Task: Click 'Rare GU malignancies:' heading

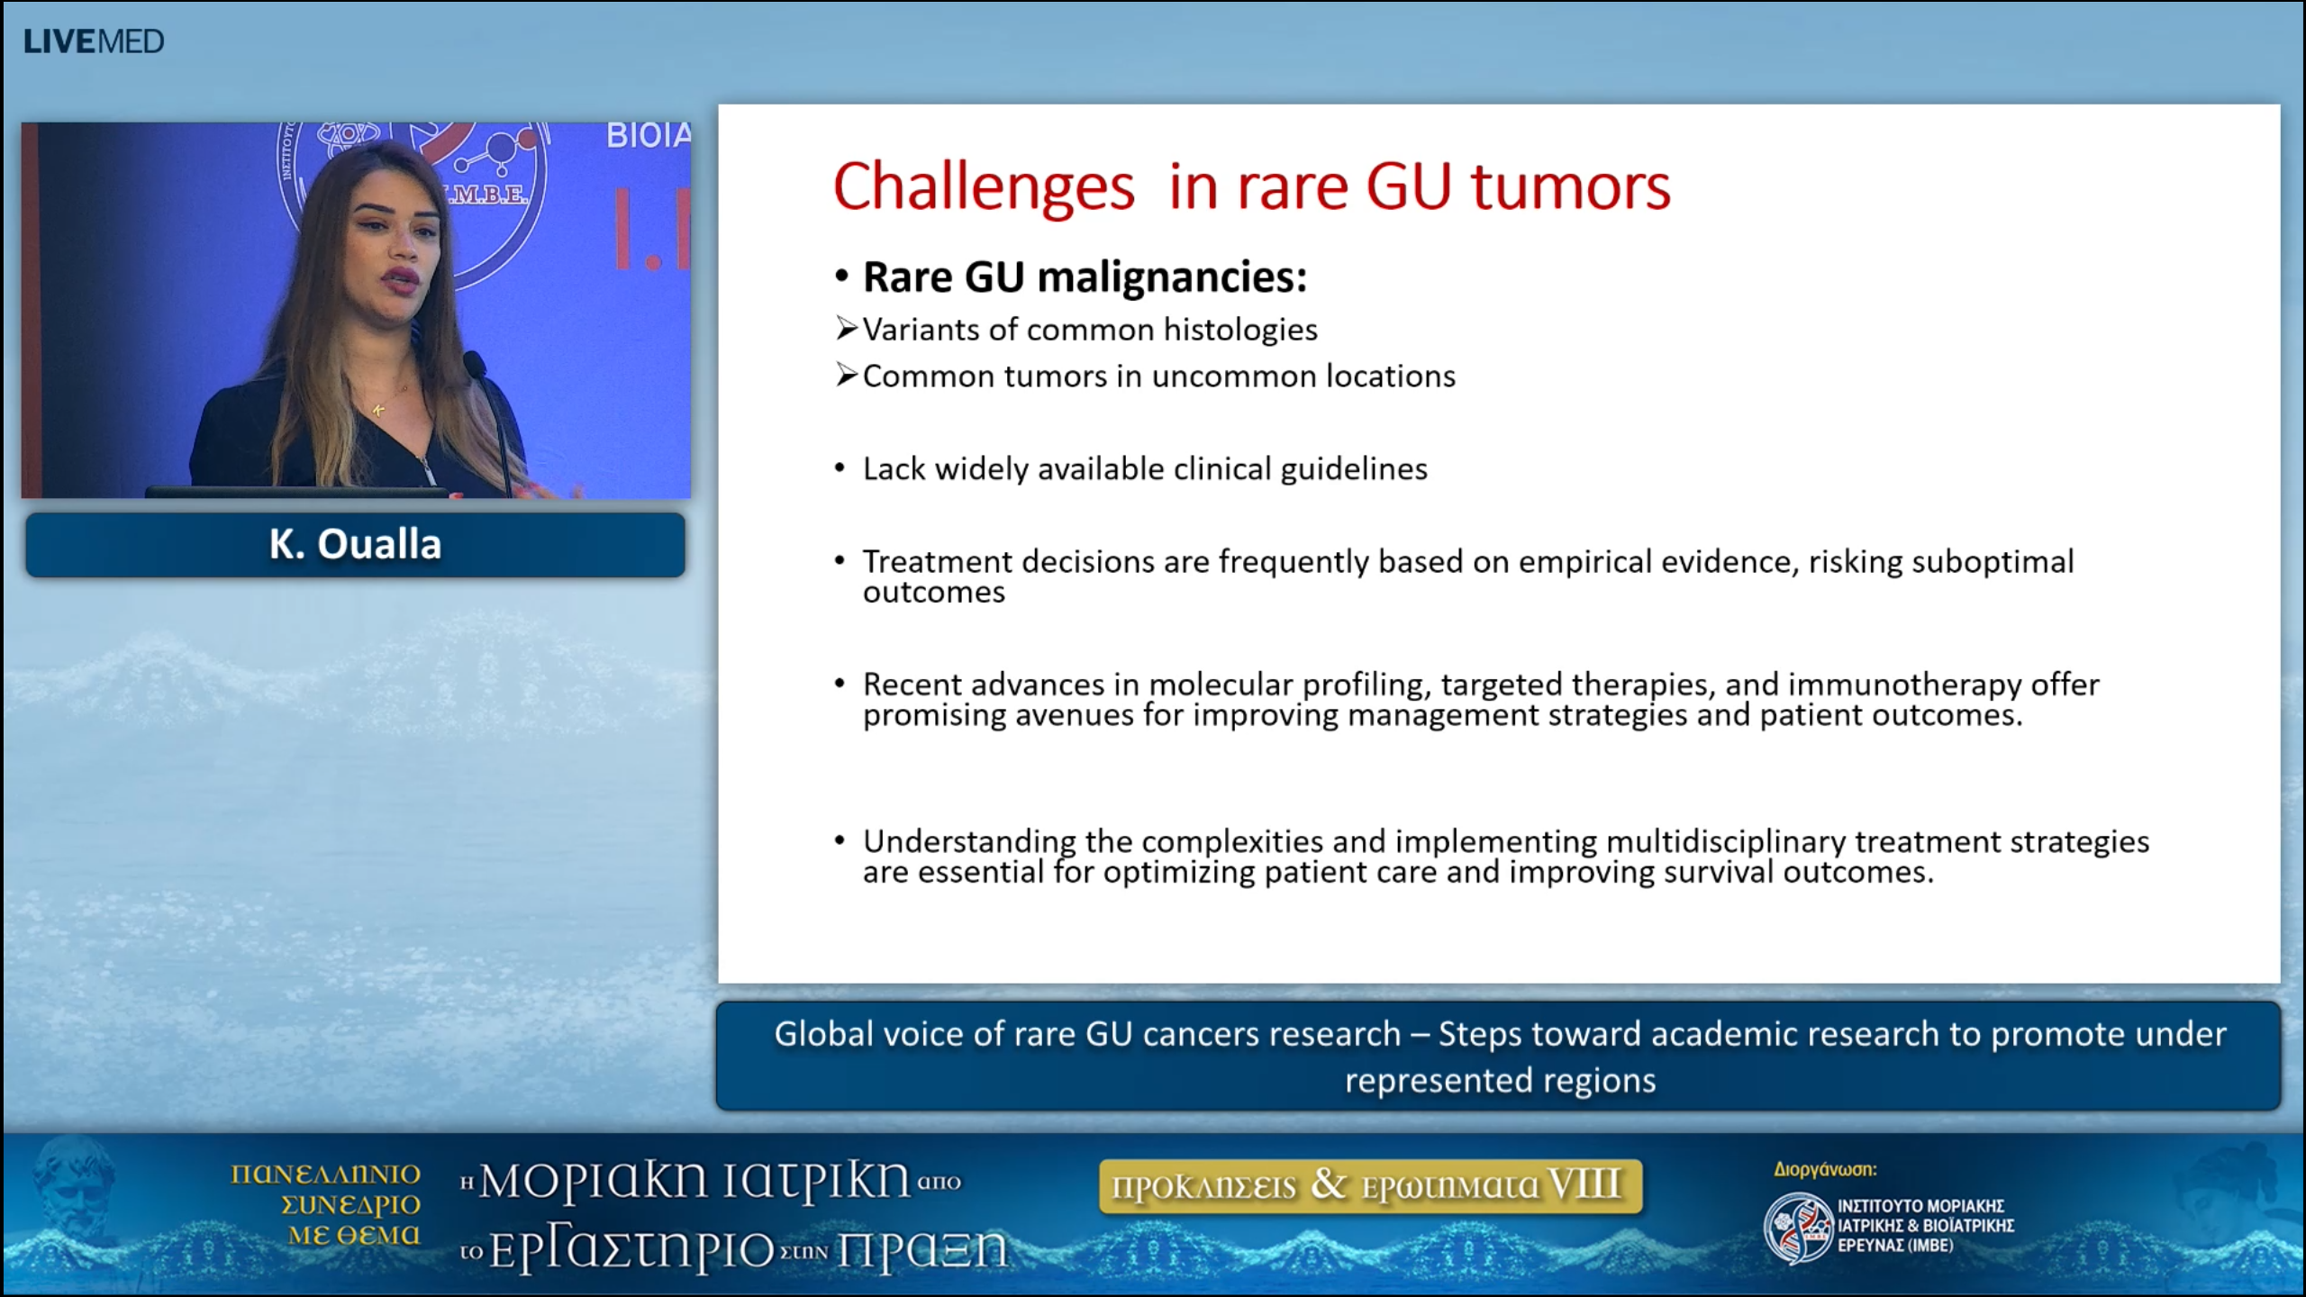Action: click(x=1085, y=277)
